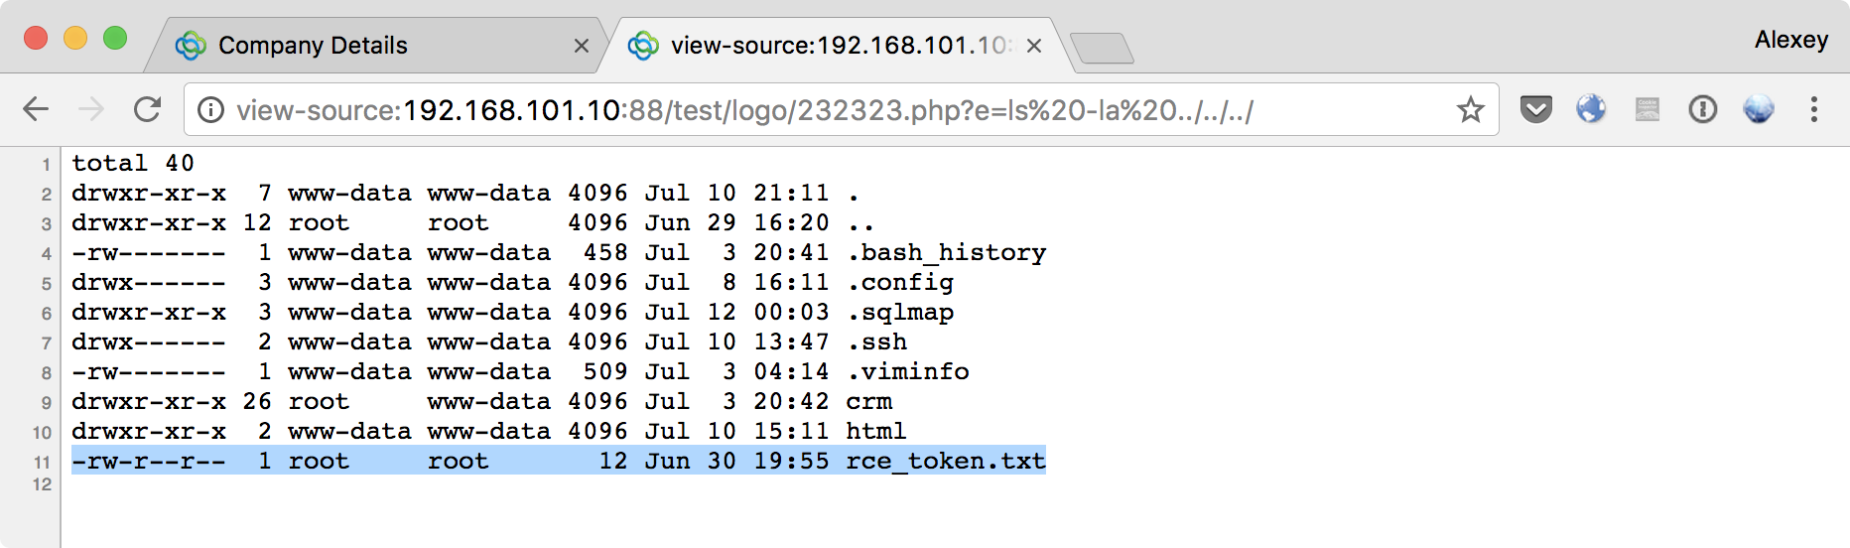
Task: Open the Alexey profile button
Action: pos(1790,40)
